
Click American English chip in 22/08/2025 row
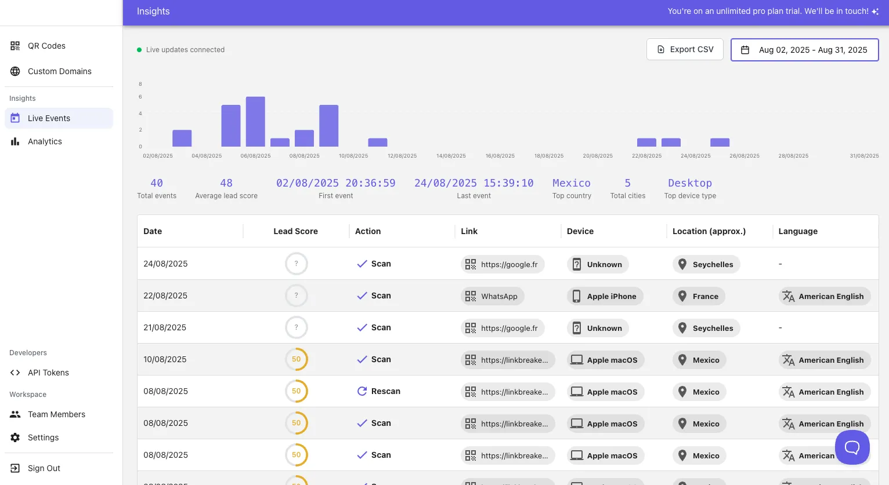click(x=825, y=296)
